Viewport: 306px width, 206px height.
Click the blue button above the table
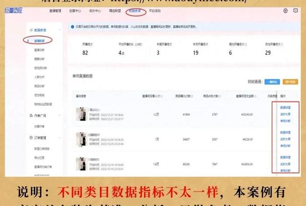tap(272, 82)
